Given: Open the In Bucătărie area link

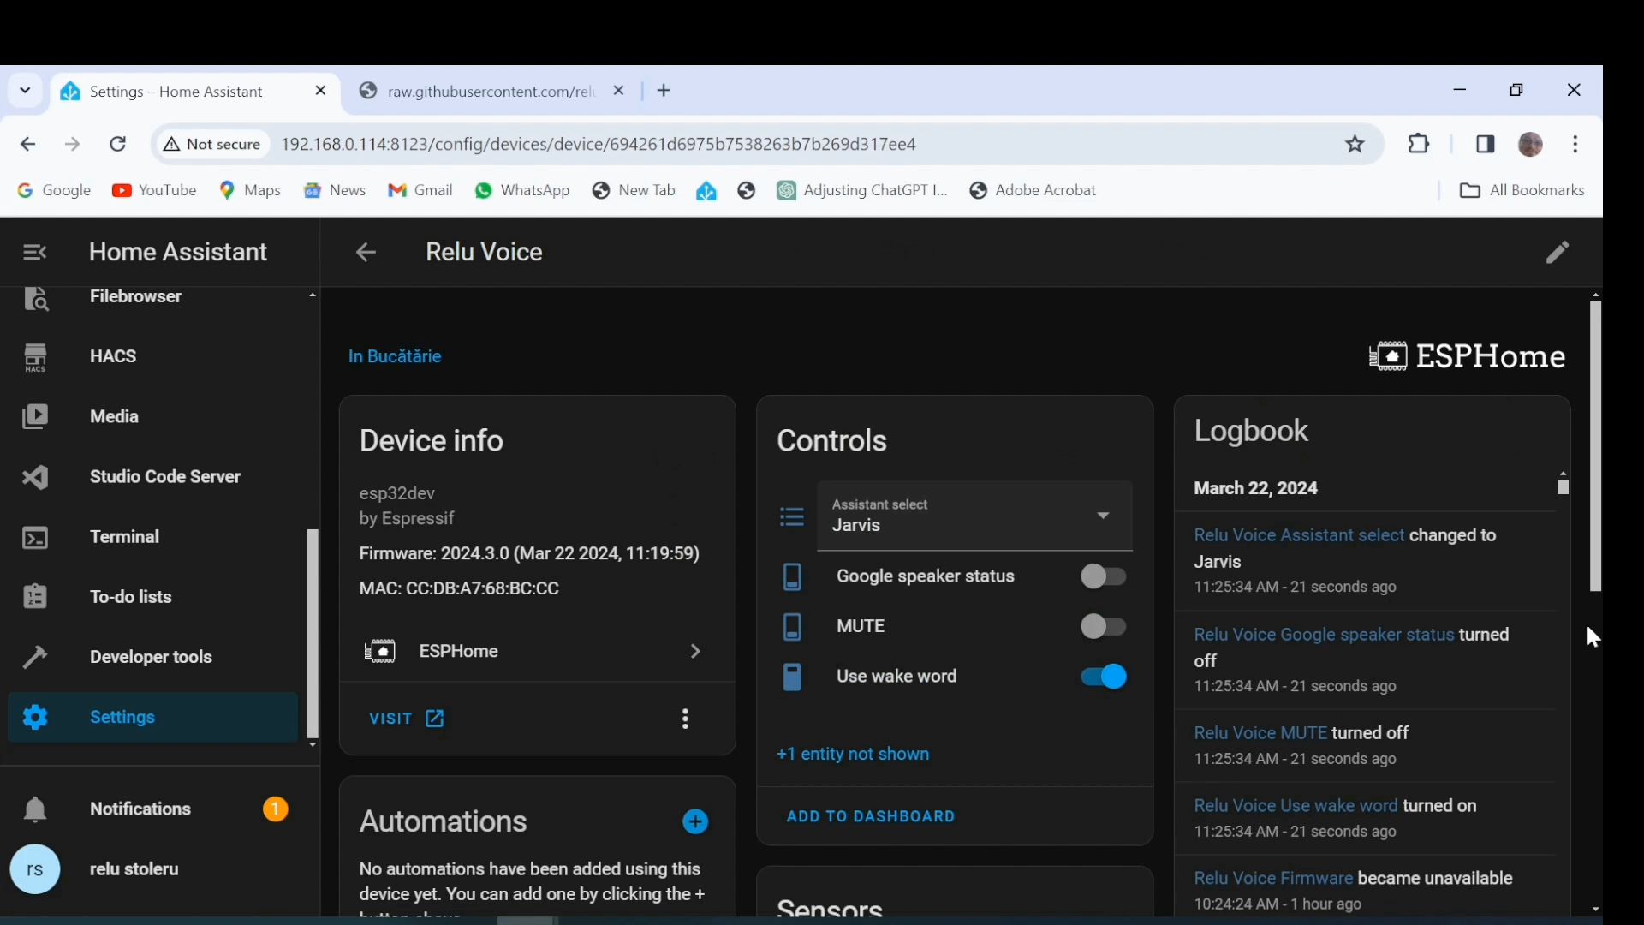Looking at the screenshot, I should pos(395,356).
